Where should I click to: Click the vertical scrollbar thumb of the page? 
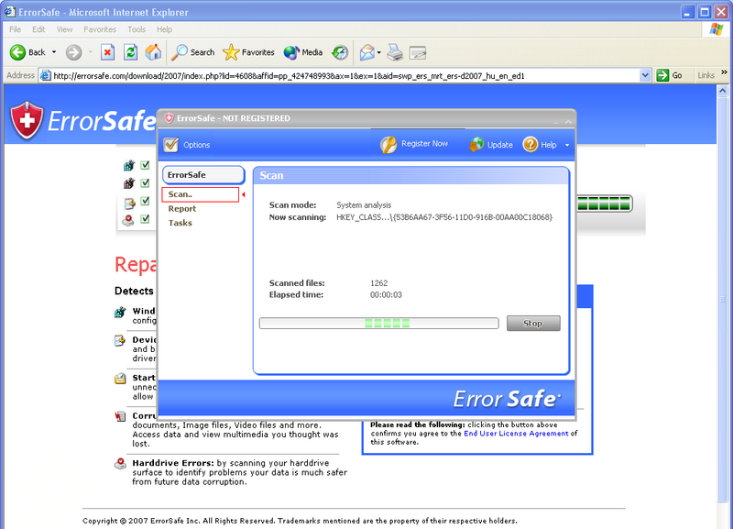722,300
